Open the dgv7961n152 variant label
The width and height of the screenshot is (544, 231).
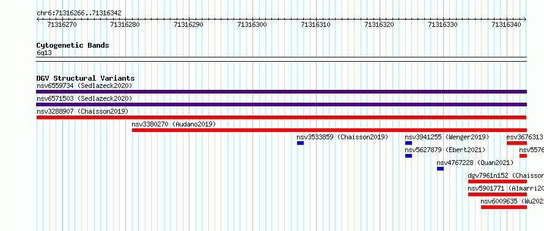click(x=506, y=175)
